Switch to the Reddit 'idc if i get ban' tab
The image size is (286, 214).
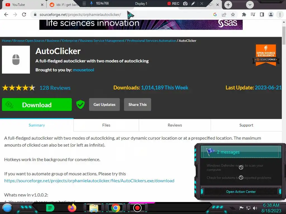pos(64,5)
